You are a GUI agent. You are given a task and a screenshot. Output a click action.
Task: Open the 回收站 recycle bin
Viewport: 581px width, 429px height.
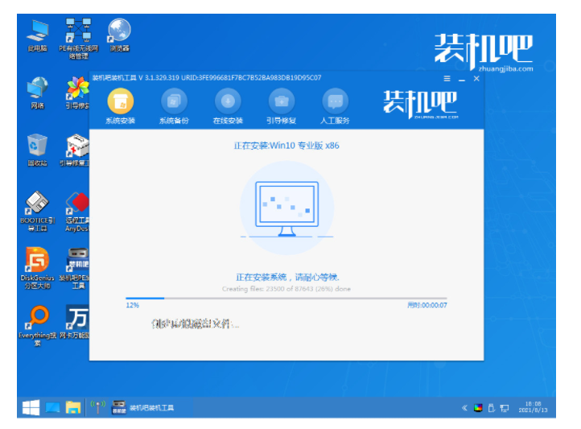38,150
